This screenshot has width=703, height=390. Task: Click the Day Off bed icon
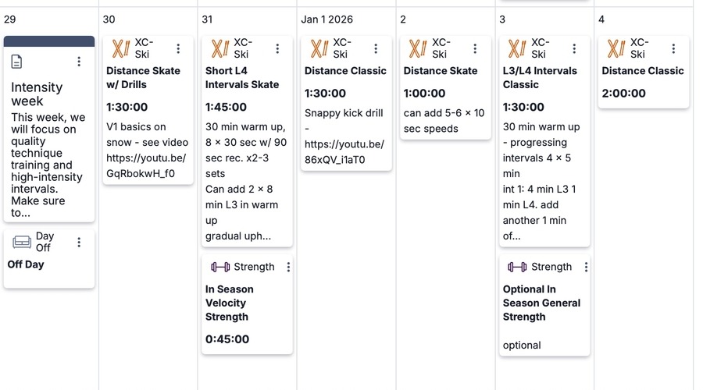tap(21, 243)
